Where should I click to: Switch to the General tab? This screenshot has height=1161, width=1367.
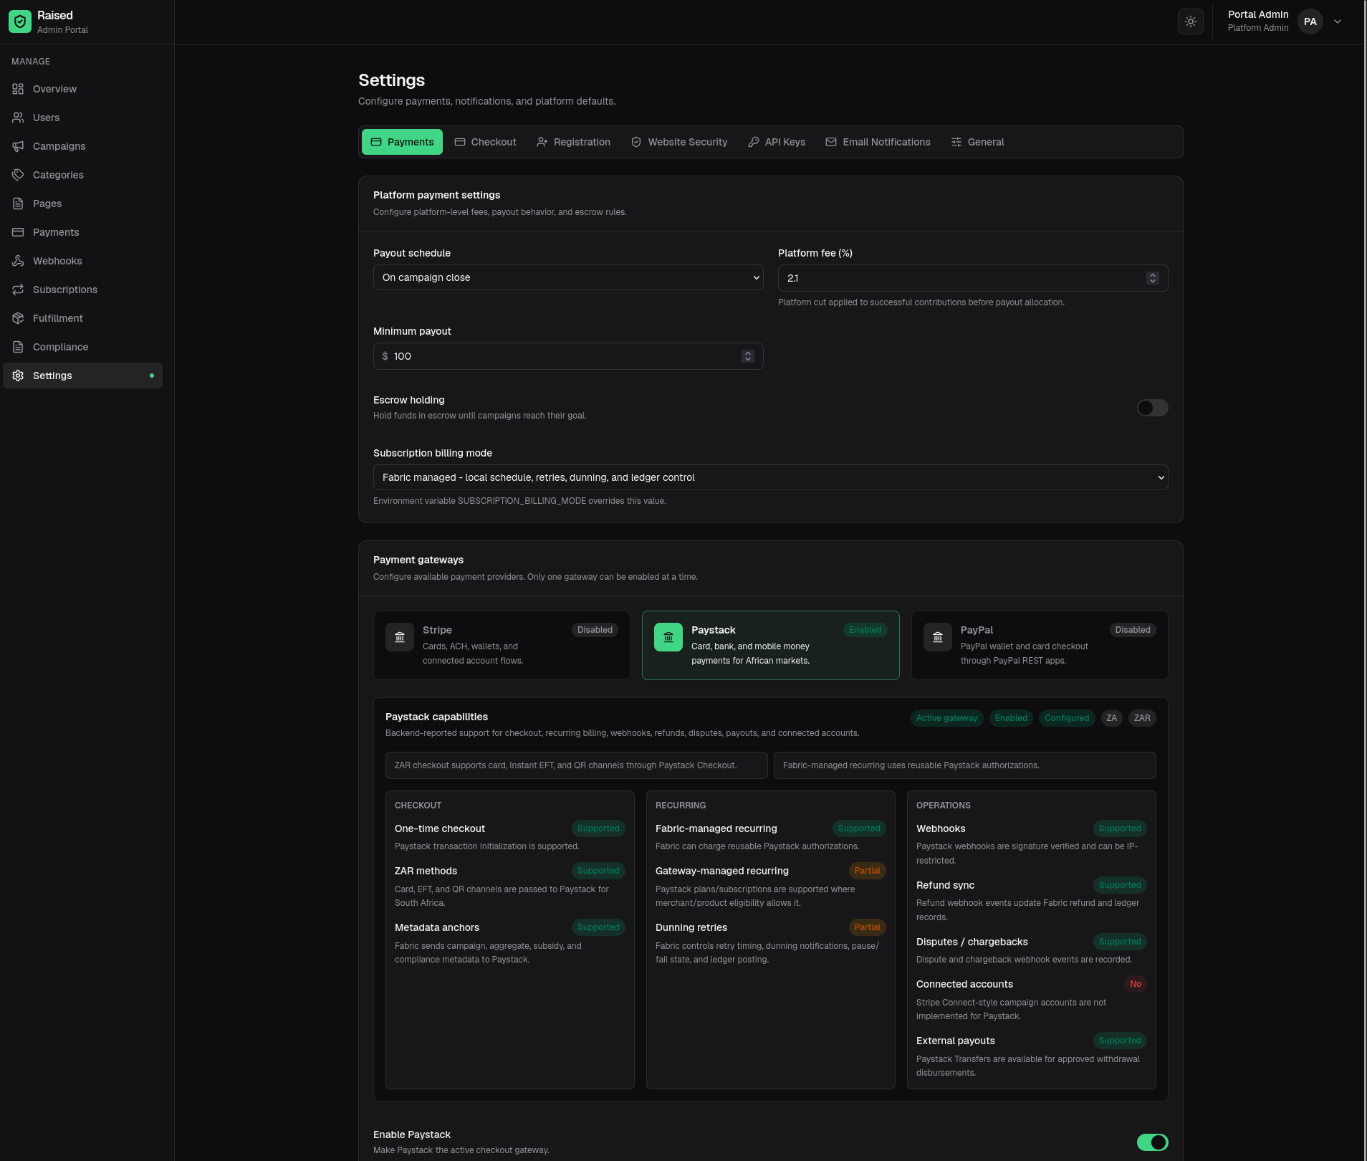pyautogui.click(x=977, y=142)
